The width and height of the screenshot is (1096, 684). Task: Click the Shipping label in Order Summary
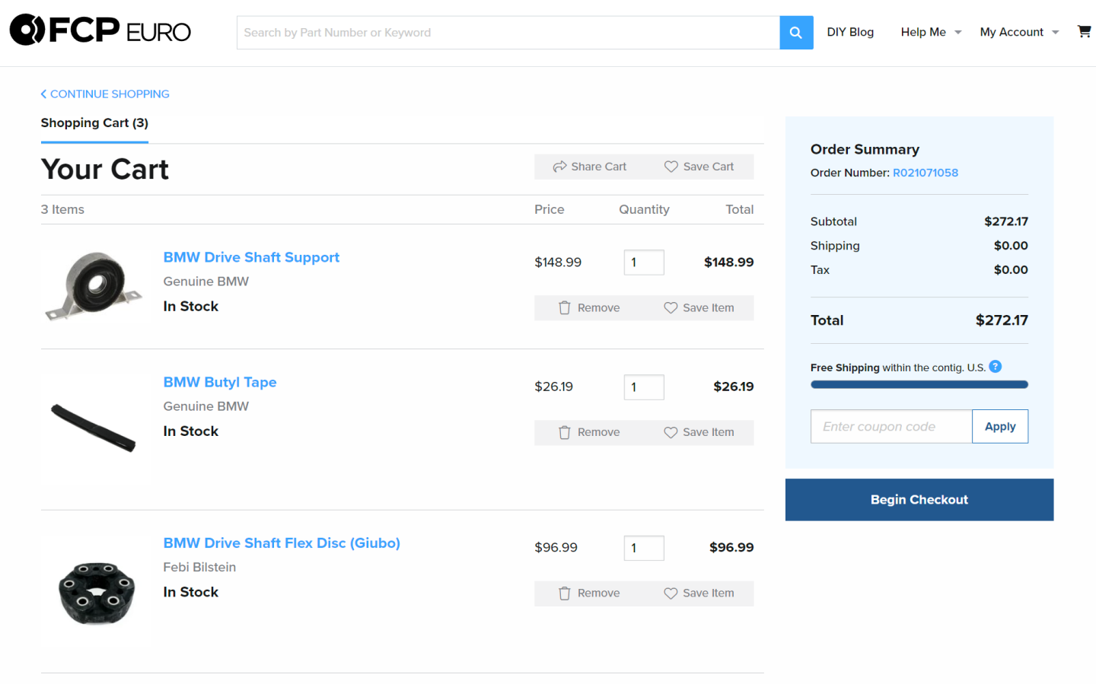[835, 246]
